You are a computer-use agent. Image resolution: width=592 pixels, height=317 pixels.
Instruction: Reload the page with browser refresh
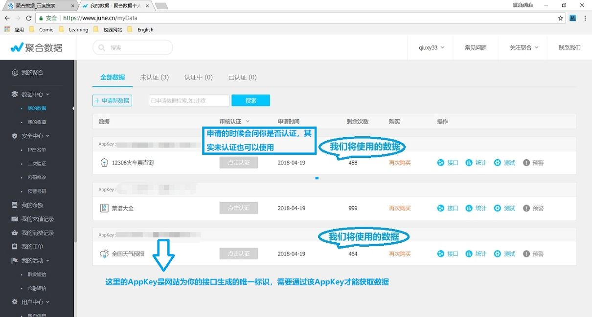click(x=29, y=18)
